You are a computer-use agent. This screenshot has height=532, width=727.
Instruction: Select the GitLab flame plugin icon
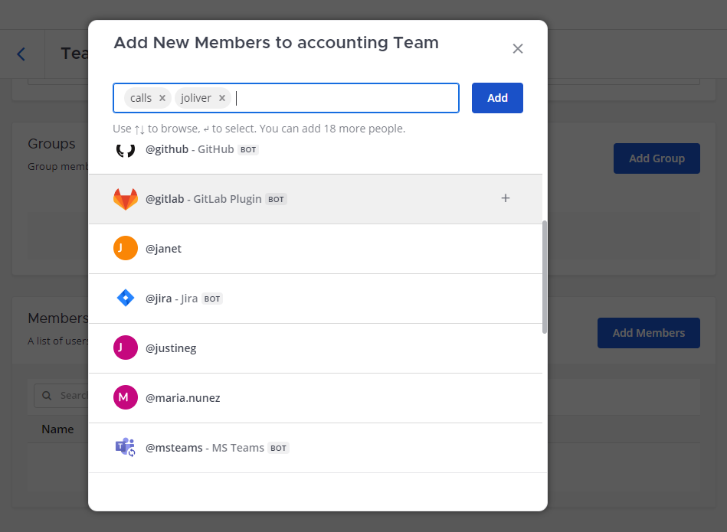pyautogui.click(x=125, y=198)
